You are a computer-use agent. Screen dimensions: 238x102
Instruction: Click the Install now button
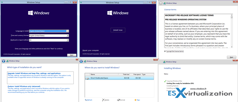pyautogui.click(x=118, y=30)
